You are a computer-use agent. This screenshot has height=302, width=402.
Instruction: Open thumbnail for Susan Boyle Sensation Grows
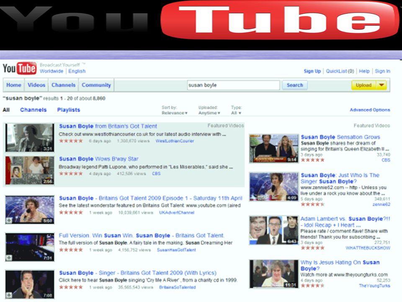coord(274,148)
